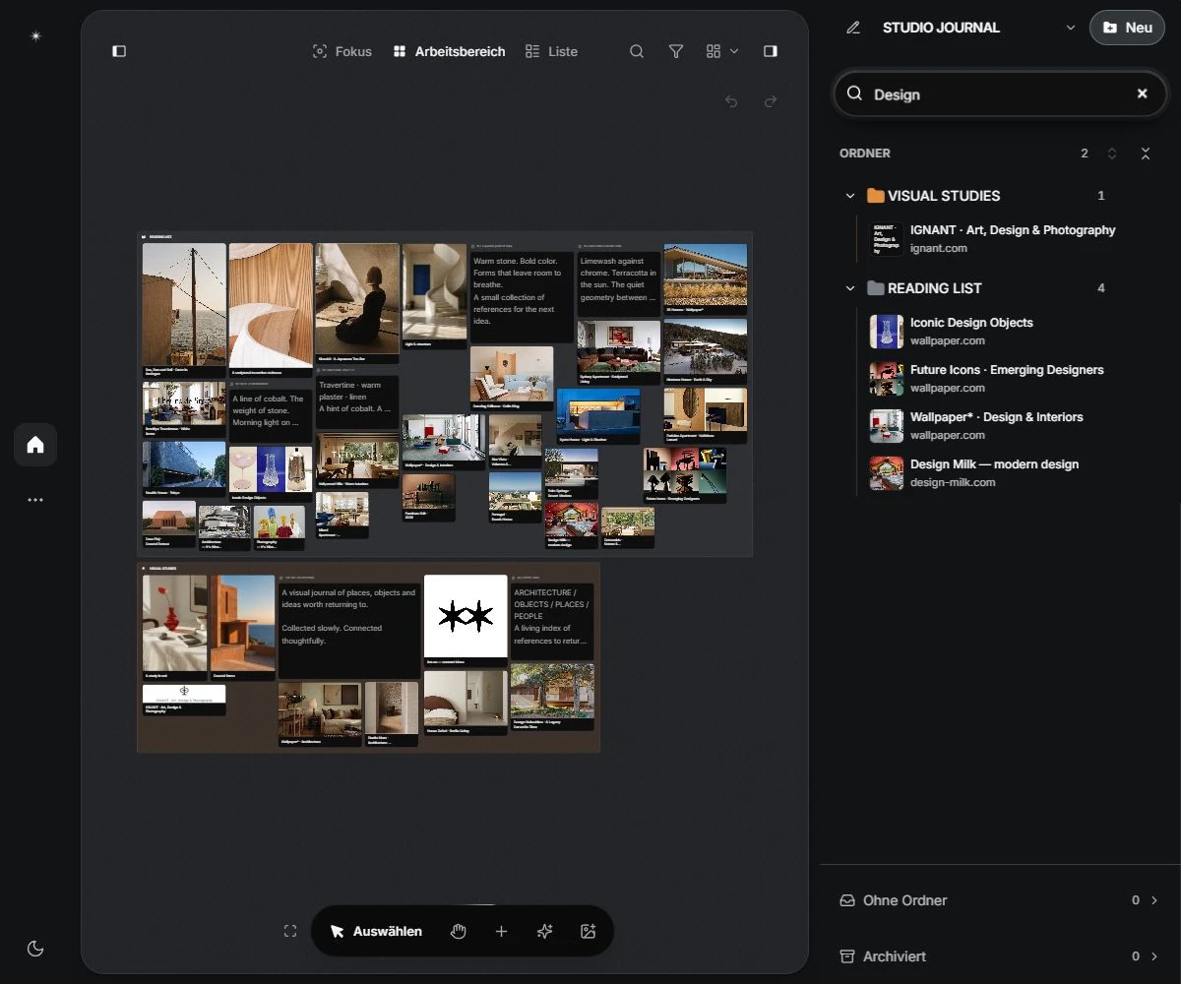Open the canvas search magnifier icon

637,51
